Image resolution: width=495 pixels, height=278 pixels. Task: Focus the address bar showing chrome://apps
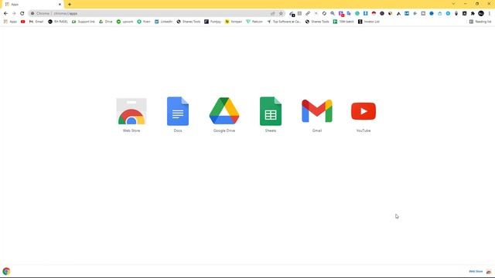pyautogui.click(x=156, y=14)
